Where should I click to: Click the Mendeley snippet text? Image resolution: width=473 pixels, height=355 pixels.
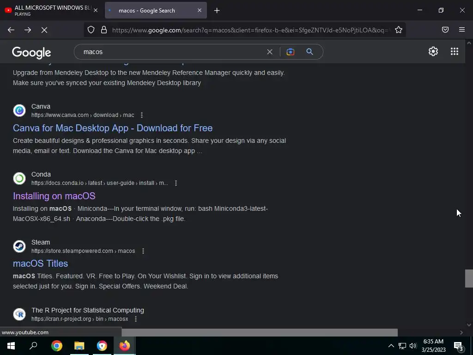149,78
